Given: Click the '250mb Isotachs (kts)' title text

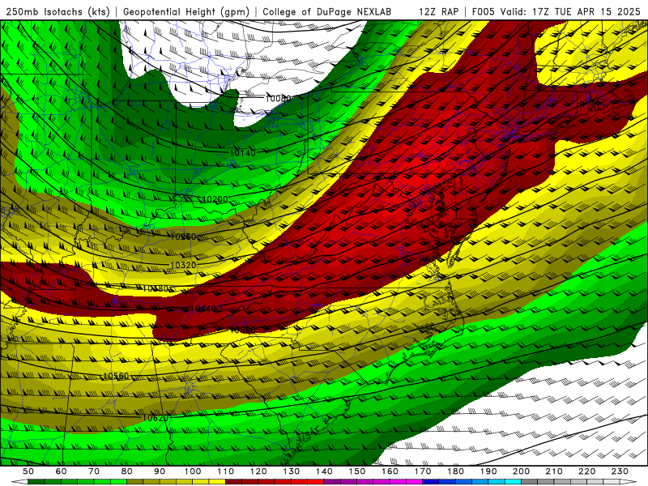Looking at the screenshot, I should [x=58, y=12].
